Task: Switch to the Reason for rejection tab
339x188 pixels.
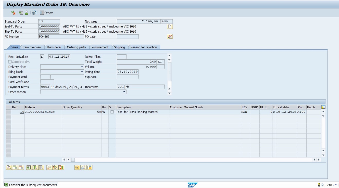Action: tap(144, 47)
